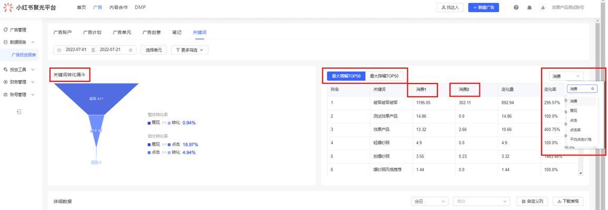This screenshot has width=608, height=210.
Task: Expand the 投放工具 sidebar group
Action: [33, 69]
